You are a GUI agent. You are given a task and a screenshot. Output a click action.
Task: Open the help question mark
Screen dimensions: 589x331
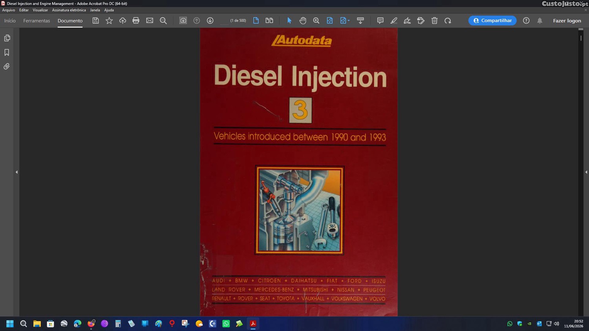(526, 20)
